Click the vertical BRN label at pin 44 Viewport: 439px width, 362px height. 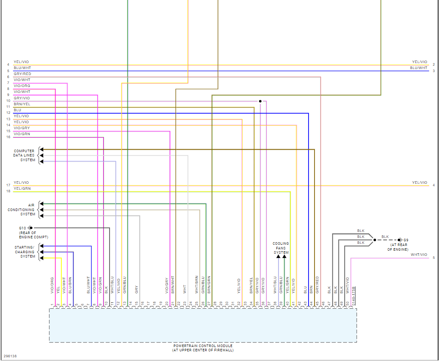click(311, 290)
